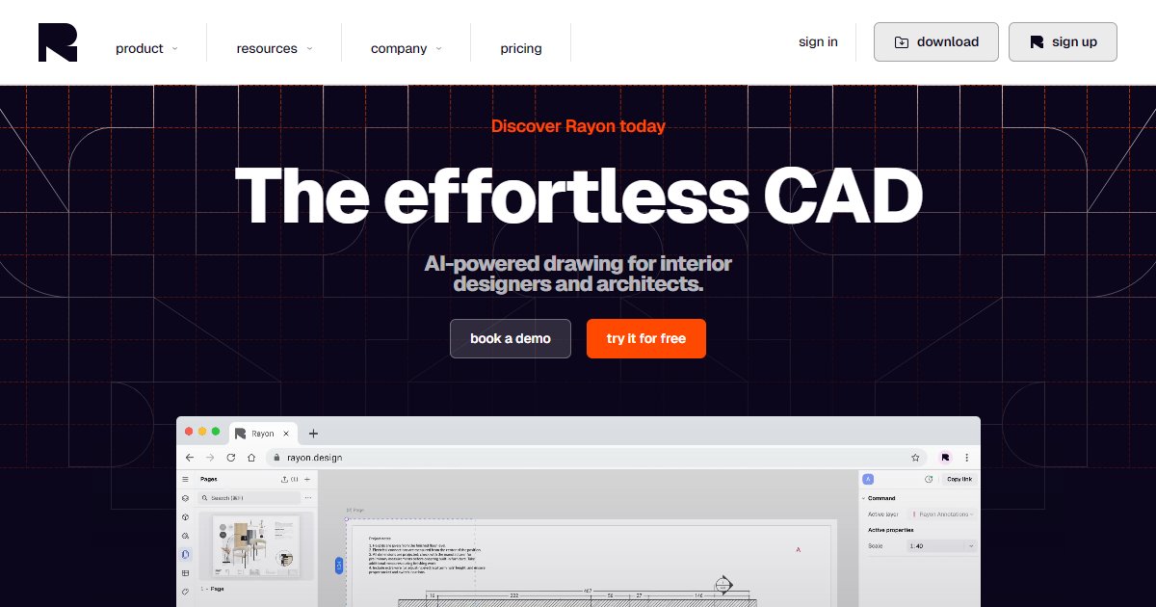Expand the chevron next to product

pos(174,48)
